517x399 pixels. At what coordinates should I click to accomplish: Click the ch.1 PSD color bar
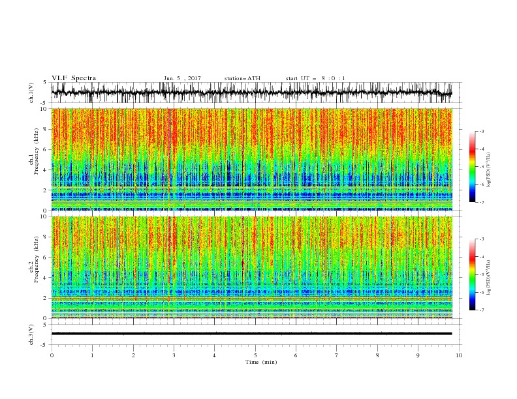(x=472, y=167)
